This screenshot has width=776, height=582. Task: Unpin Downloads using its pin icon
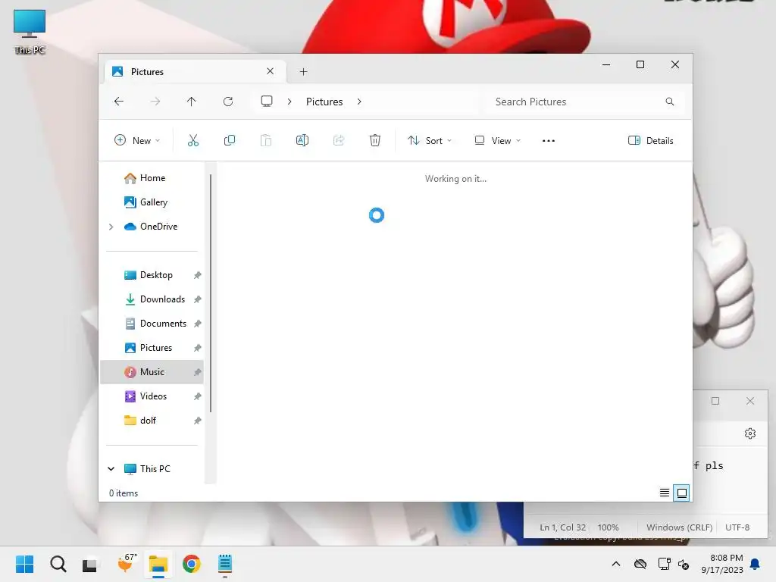tap(197, 299)
